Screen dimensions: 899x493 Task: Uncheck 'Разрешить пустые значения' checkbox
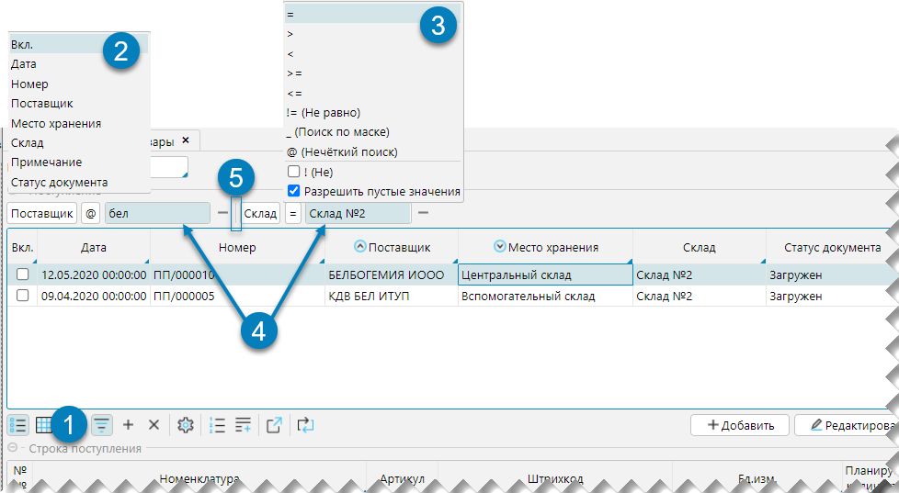293,192
